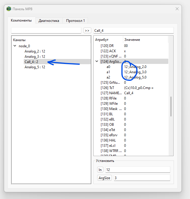Select the [137] eLcl attribute row
The image size is (190, 199).
(134, 146)
